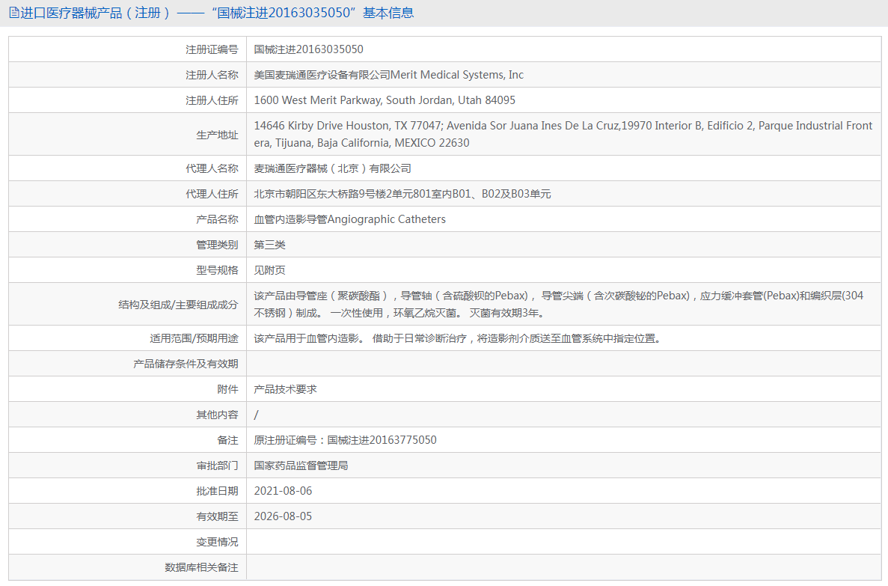Select approving department 国家药品监督管理局
This screenshot has width=888, height=586.
[301, 466]
